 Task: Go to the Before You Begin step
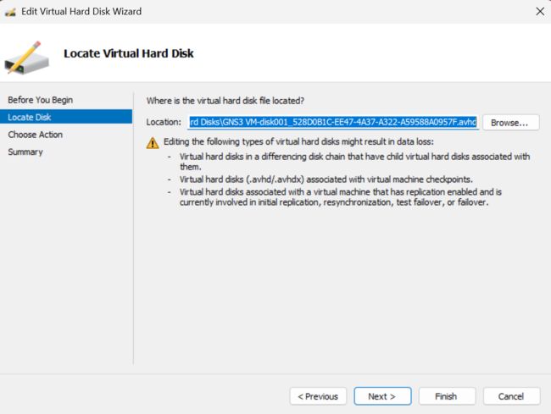(41, 100)
